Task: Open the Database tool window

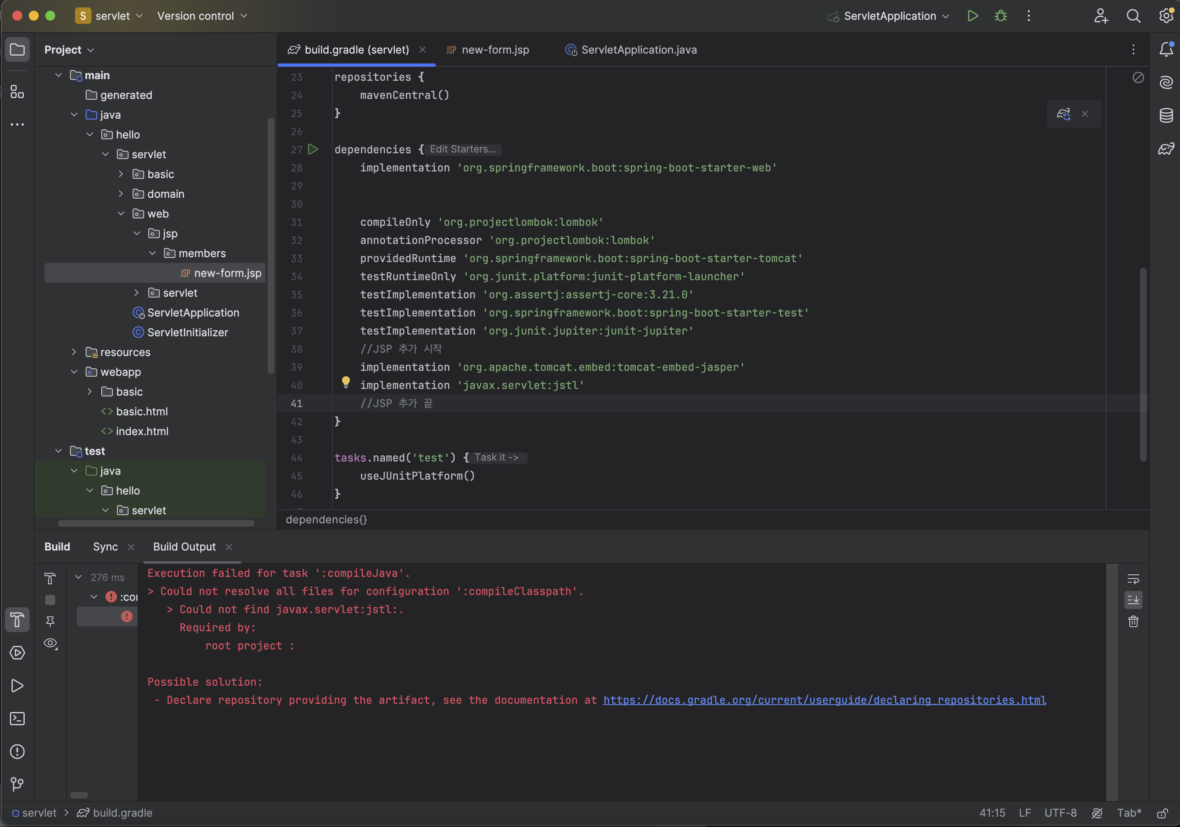Action: point(1166,115)
